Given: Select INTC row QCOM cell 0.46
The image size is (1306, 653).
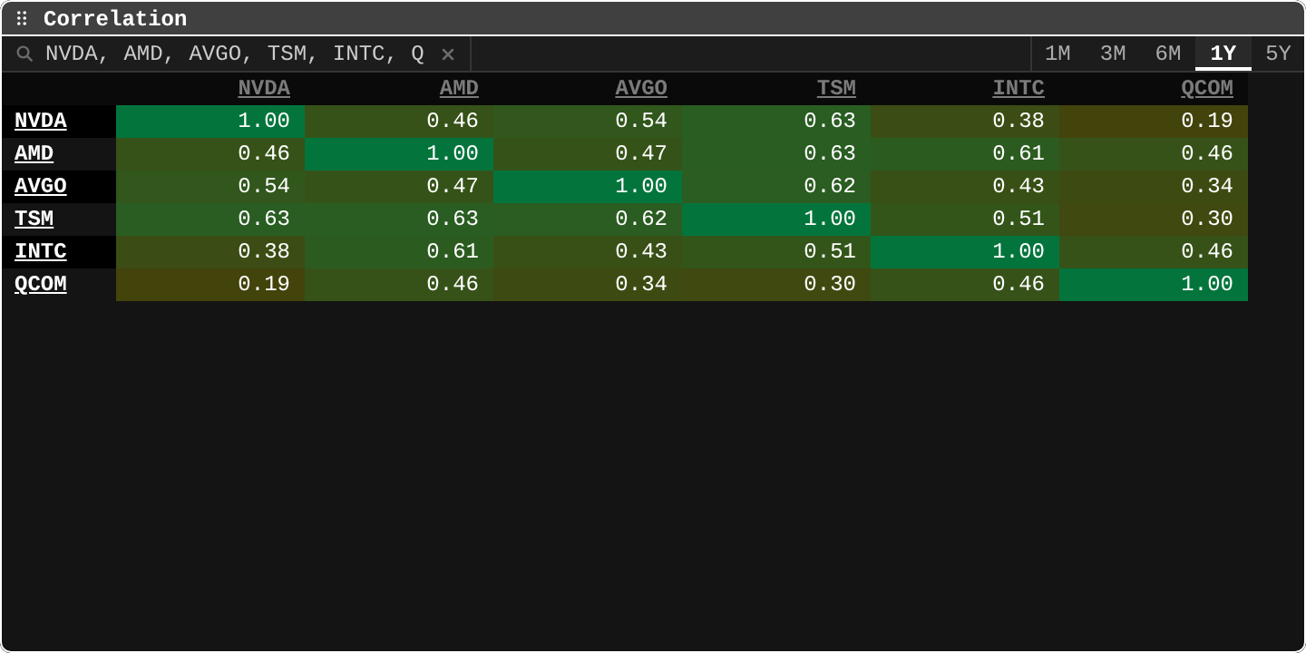Looking at the screenshot, I should pos(1154,252).
